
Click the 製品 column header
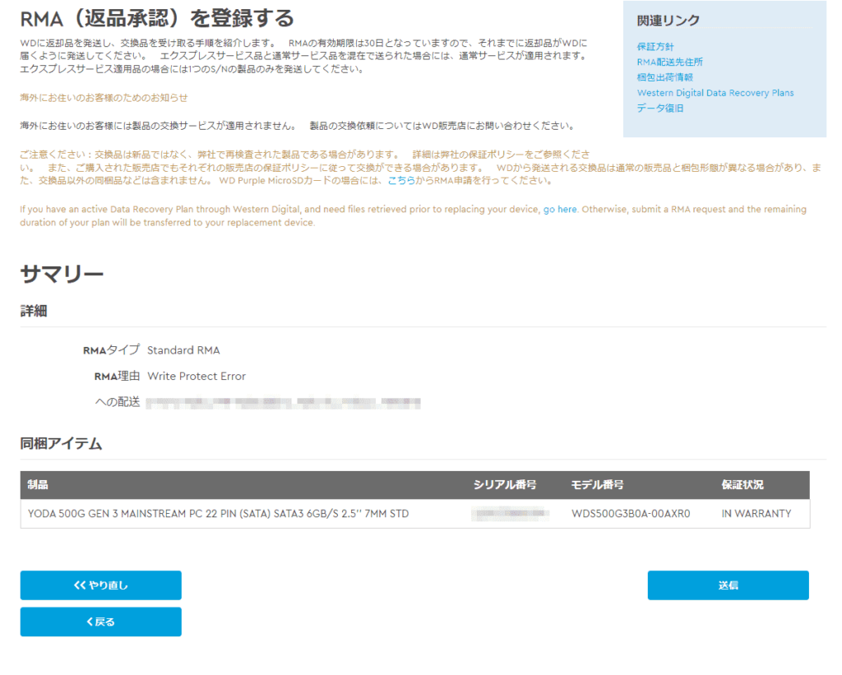[38, 485]
